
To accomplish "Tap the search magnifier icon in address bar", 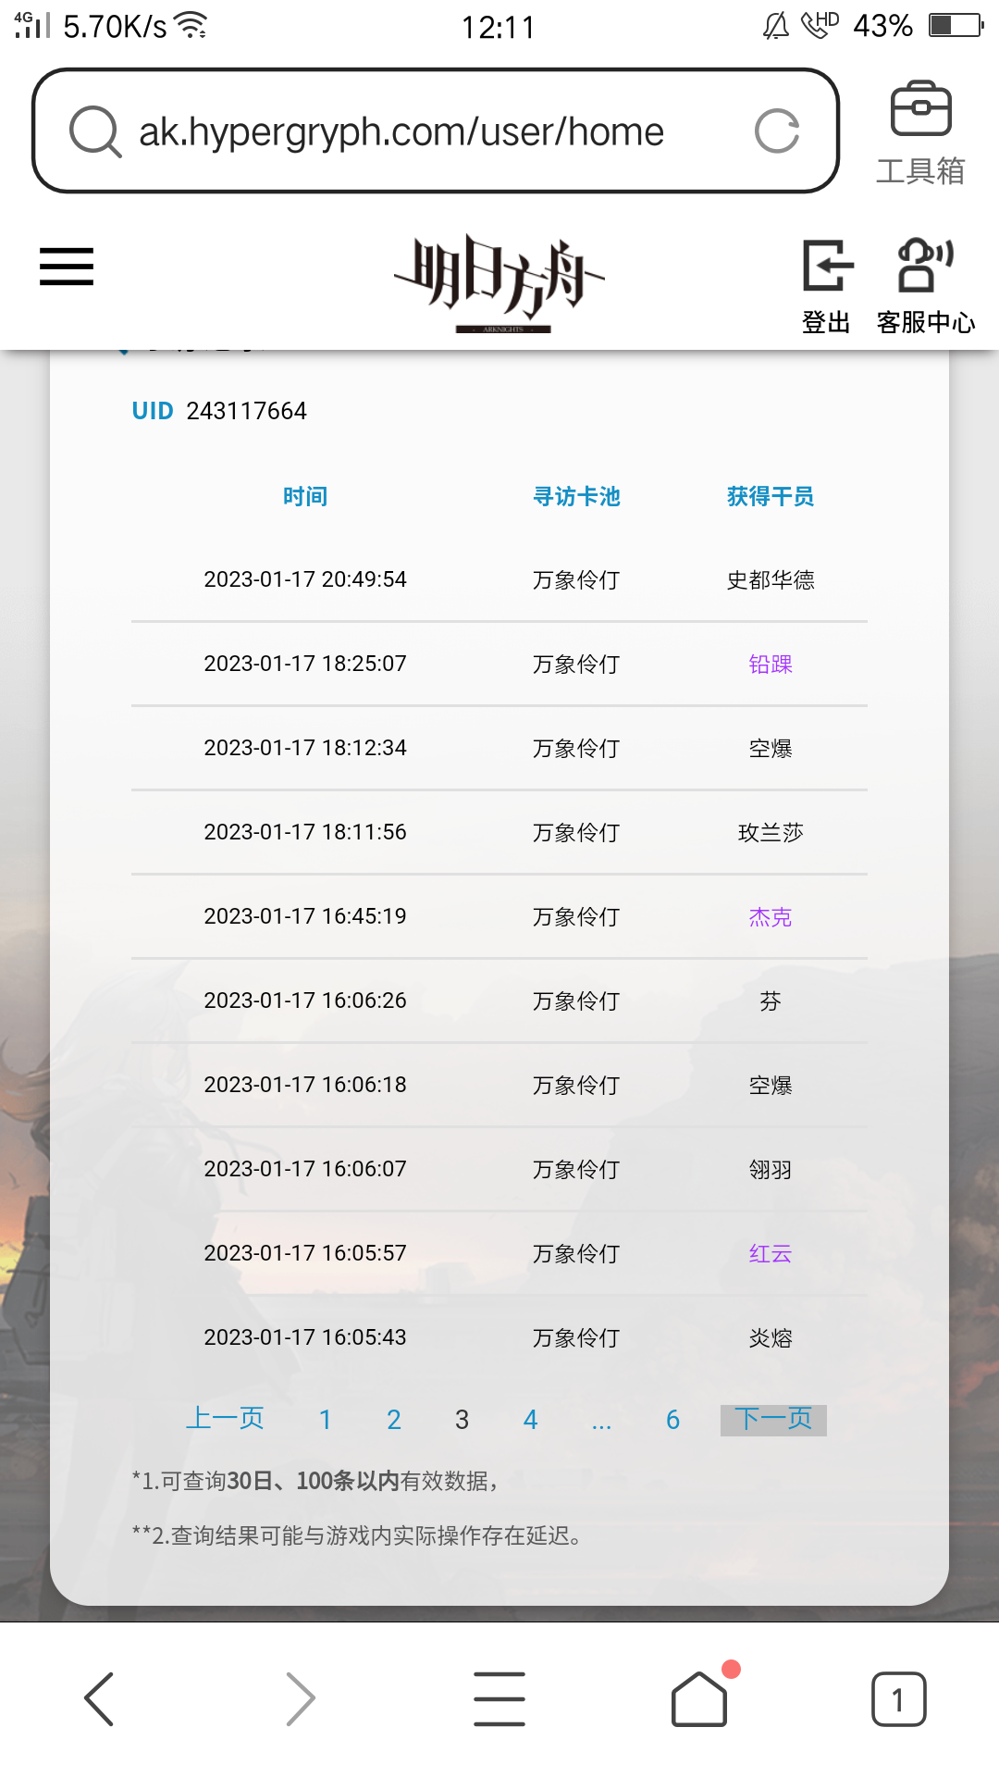I will point(95,131).
